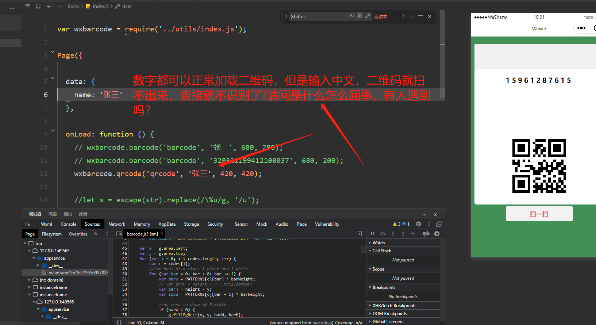The image size is (596, 325).
Task: Pause script execution button
Action: pos(372,234)
